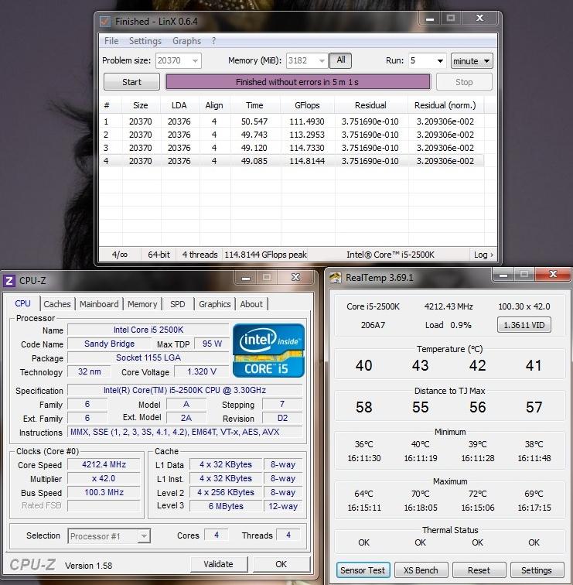Image resolution: width=573 pixels, height=585 pixels.
Task: Click the Validate button in CPU-Z
Action: tap(218, 564)
